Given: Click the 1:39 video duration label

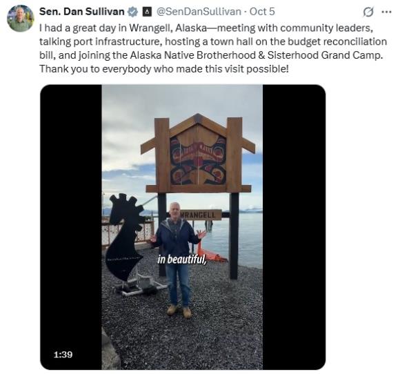Looking at the screenshot, I should click(x=63, y=355).
